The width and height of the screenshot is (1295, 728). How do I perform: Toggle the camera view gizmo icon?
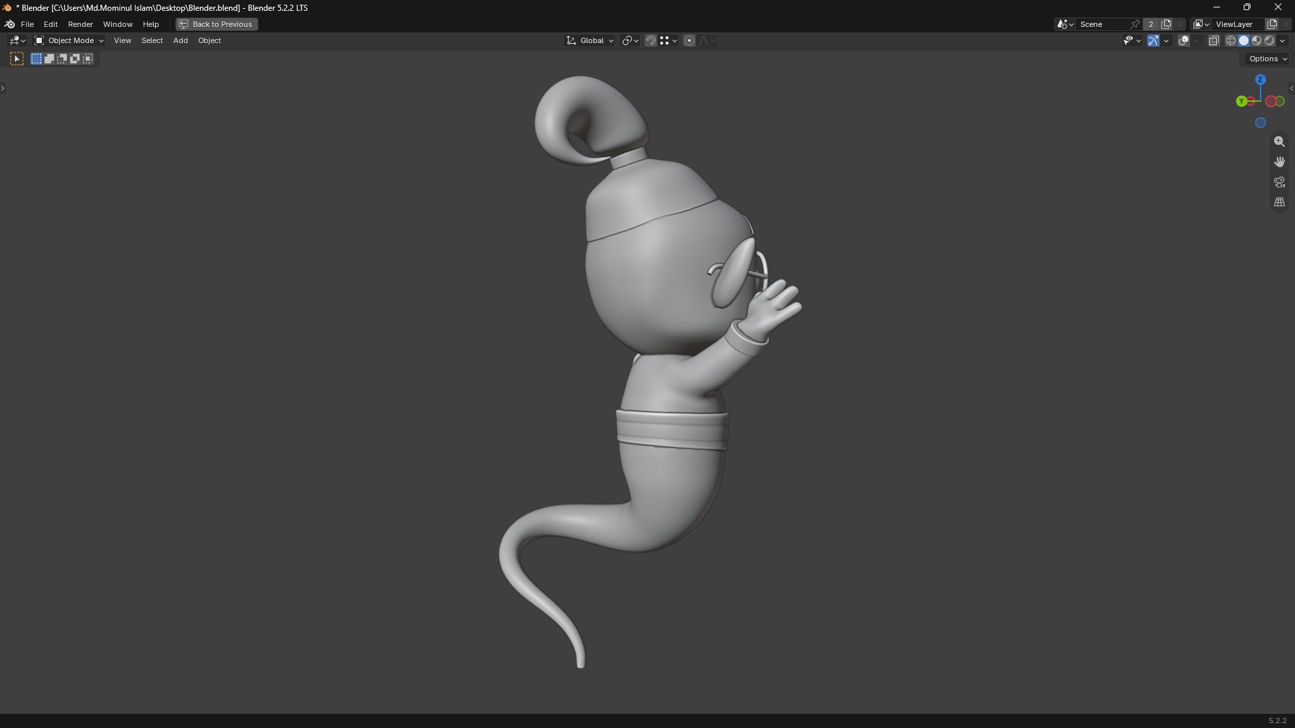(x=1279, y=182)
